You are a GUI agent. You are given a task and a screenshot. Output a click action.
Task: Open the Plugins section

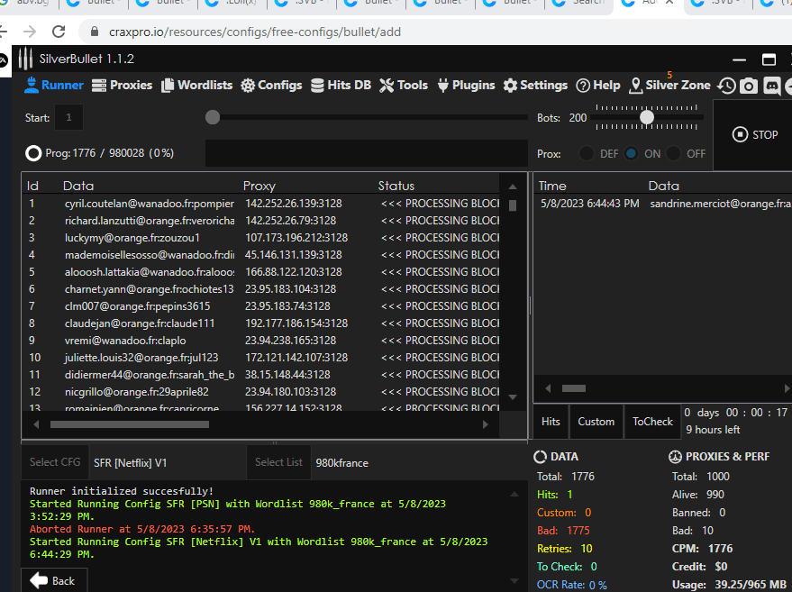466,85
